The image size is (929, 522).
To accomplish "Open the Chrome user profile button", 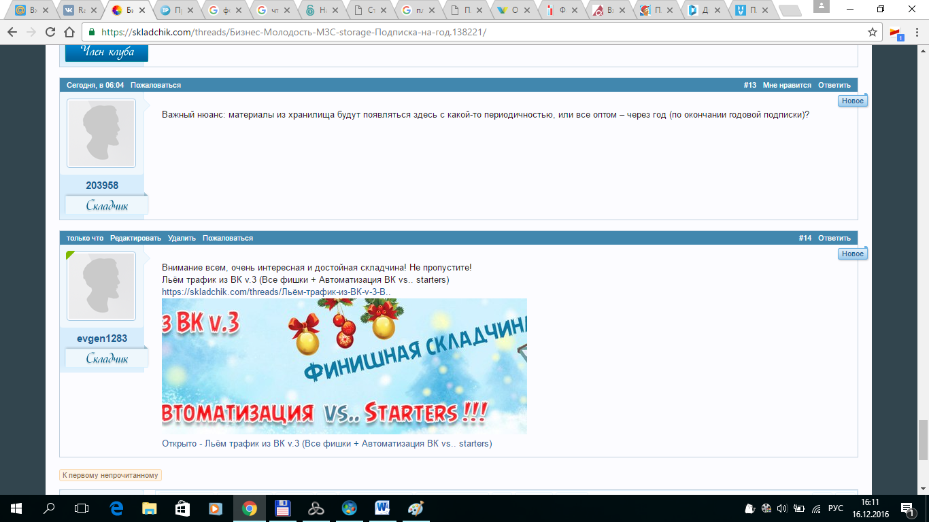I will coord(823,5).
